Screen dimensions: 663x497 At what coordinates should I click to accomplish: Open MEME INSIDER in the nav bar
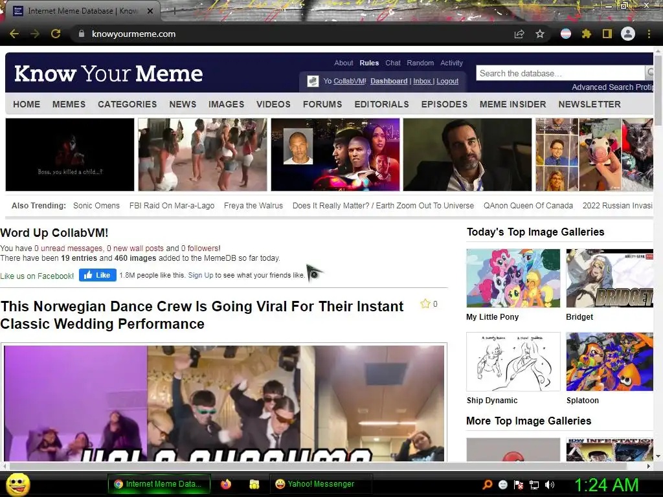[x=513, y=104]
